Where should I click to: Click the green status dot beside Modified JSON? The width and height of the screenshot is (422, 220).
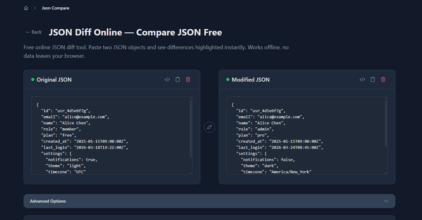pyautogui.click(x=228, y=79)
